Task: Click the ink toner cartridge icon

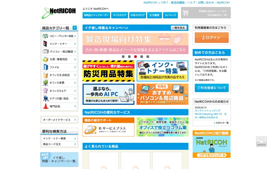Action: pyautogui.click(x=45, y=44)
